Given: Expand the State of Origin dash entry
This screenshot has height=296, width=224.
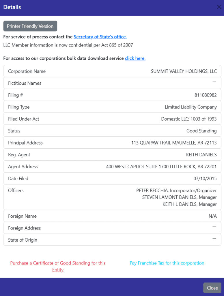Looking at the screenshot, I should [x=214, y=240].
